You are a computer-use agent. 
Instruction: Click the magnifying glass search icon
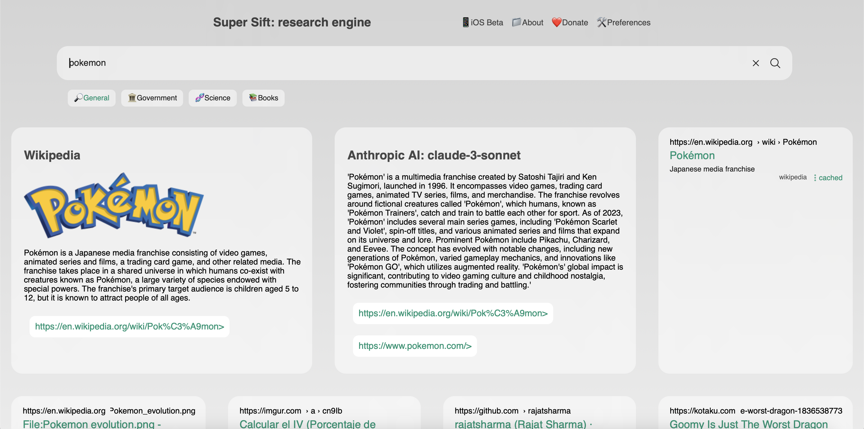click(x=775, y=63)
